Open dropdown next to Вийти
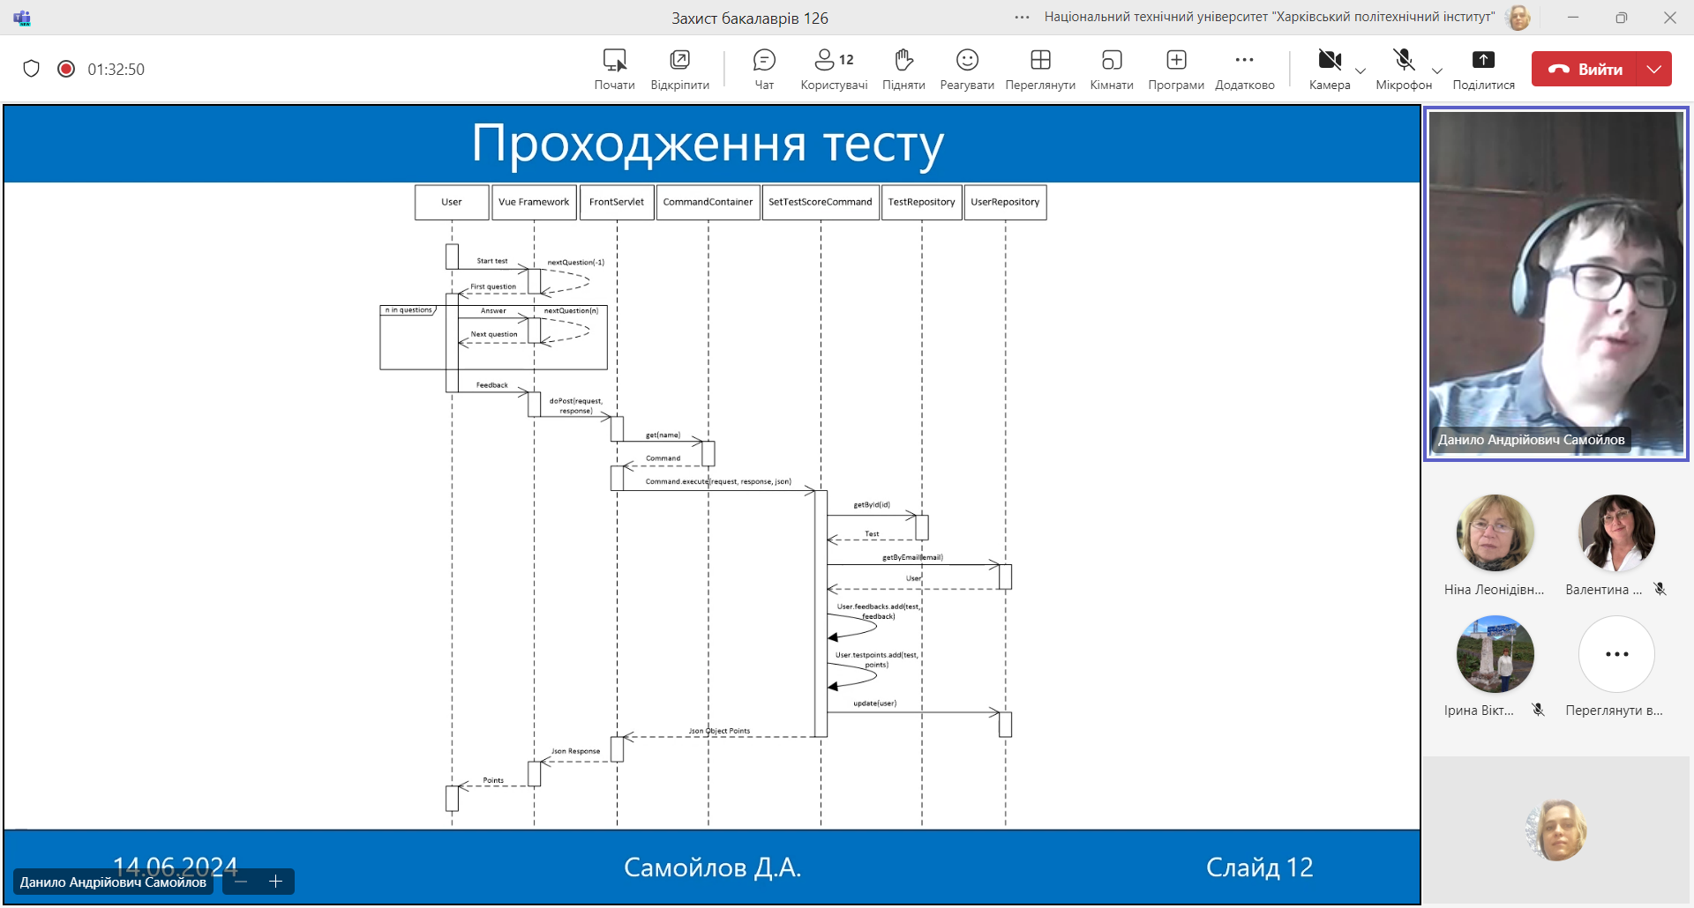Screen dimensions: 1694x908 (x=1654, y=69)
